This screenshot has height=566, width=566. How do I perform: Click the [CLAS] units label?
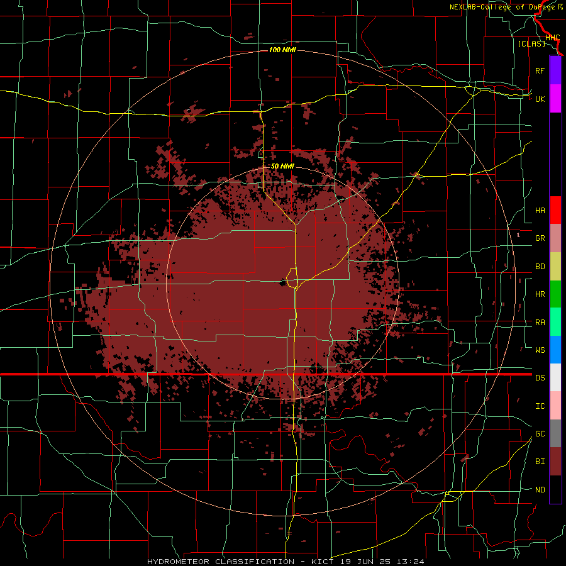tap(531, 43)
